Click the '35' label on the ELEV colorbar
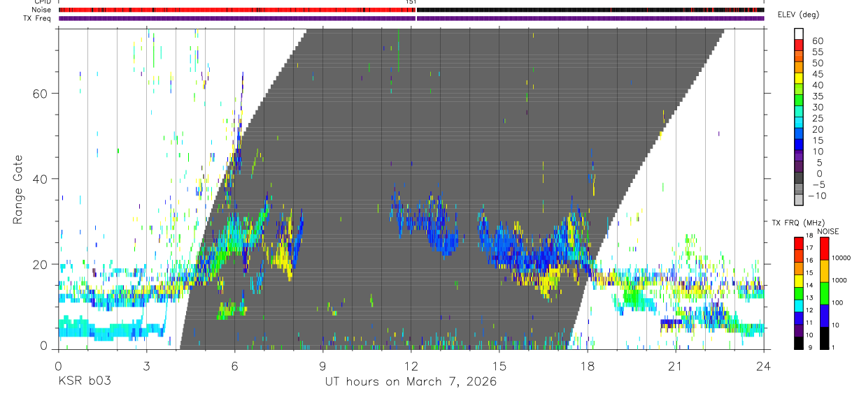The height and width of the screenshot is (396, 859). (817, 96)
